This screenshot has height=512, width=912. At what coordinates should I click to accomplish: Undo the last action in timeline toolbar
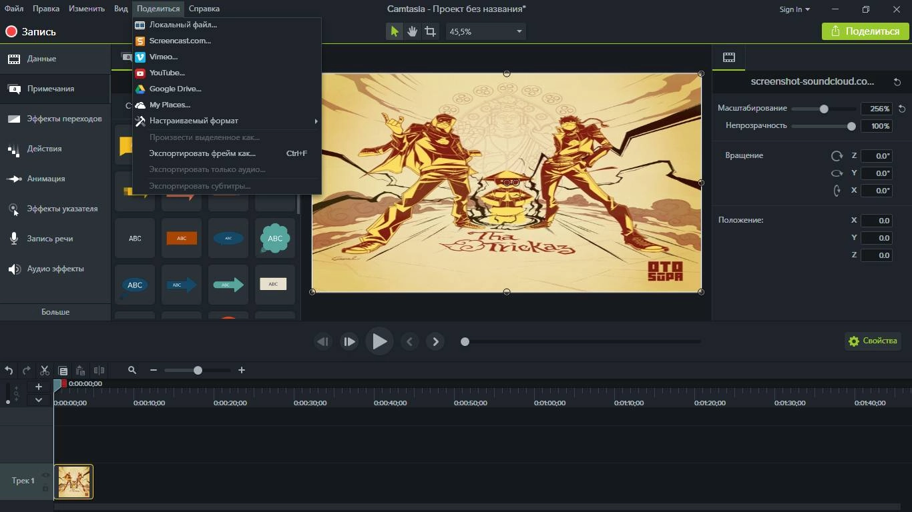tap(9, 370)
